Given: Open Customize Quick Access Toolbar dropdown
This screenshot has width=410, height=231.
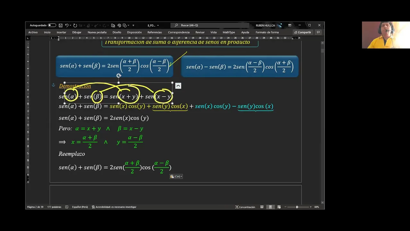Looking at the screenshot, I should tap(133, 25).
